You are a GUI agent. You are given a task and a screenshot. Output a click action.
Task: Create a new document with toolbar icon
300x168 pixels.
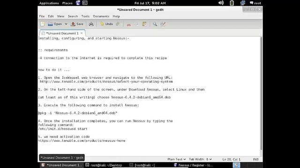click(43, 24)
